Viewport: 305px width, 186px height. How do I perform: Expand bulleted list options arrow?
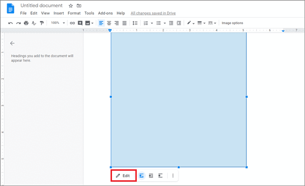tap(165, 23)
